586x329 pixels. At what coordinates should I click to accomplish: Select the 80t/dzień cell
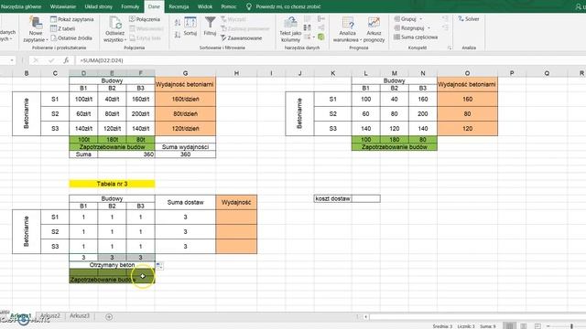point(185,113)
